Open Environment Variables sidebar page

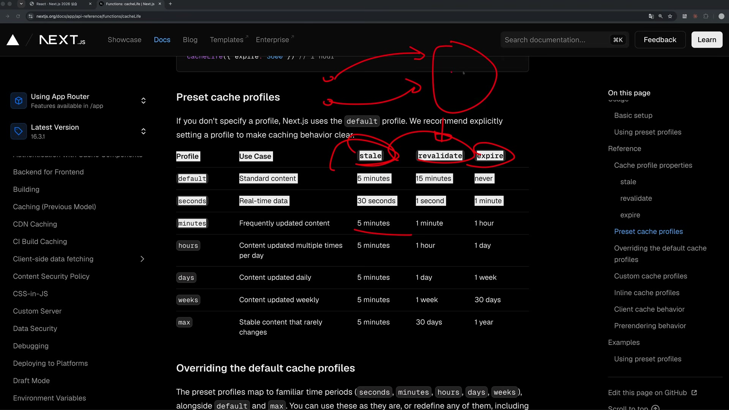(49, 398)
